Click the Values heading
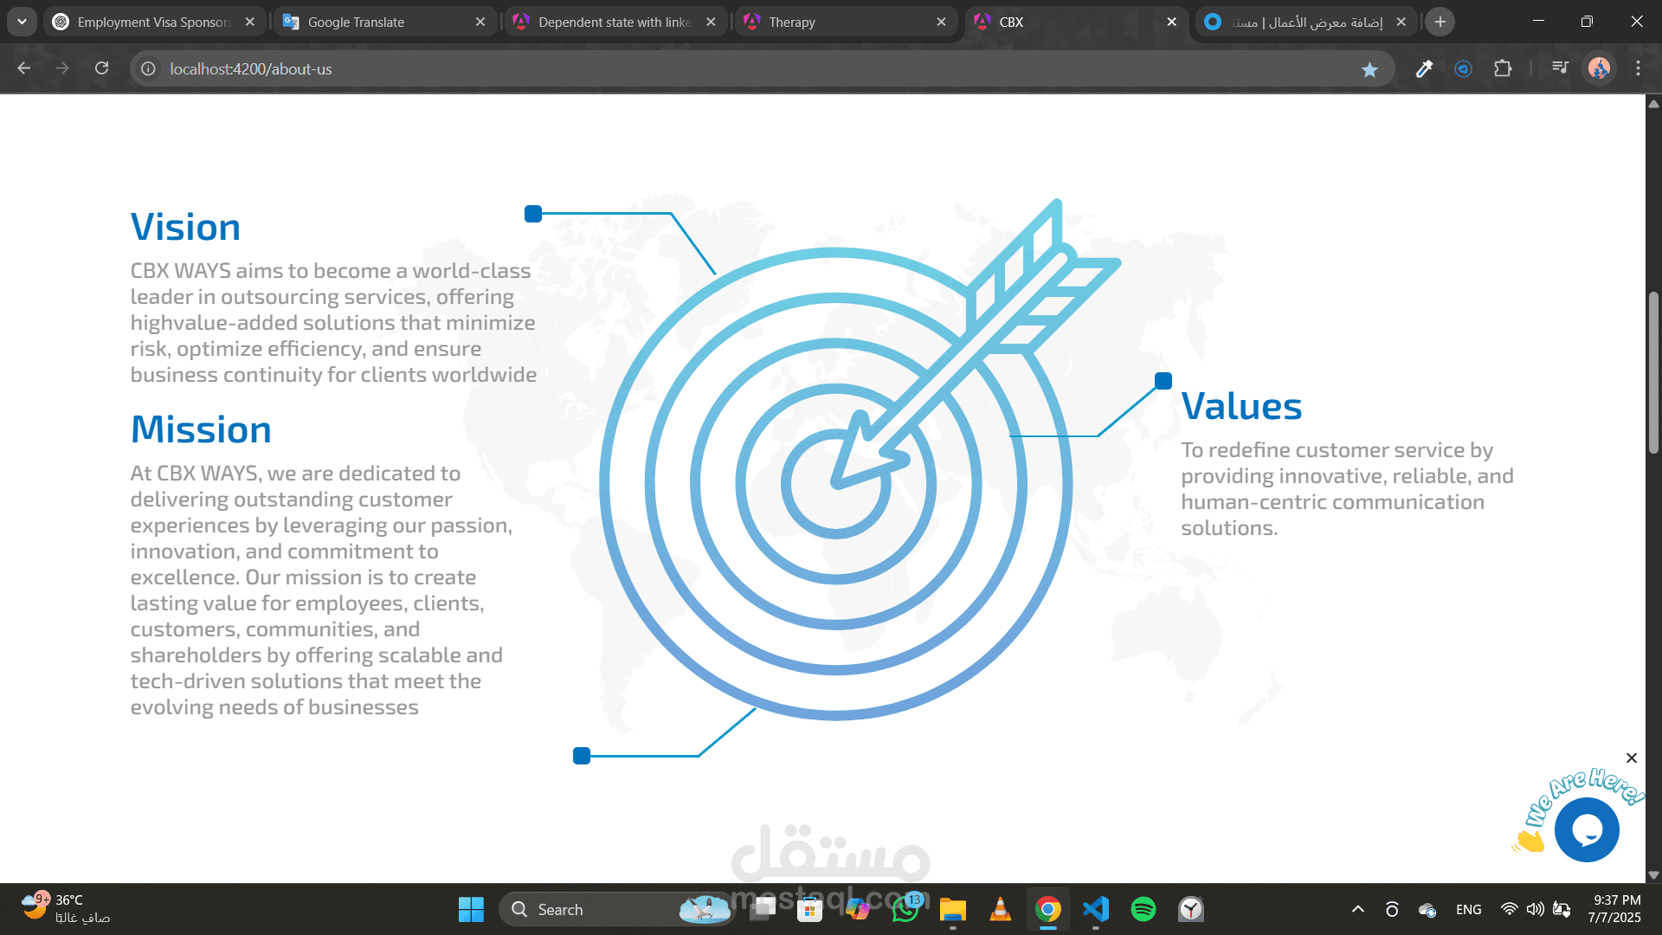1662x935 pixels. (x=1241, y=406)
